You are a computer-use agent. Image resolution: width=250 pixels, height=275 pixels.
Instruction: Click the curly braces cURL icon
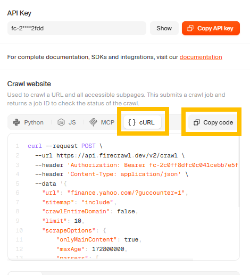[x=132, y=122]
